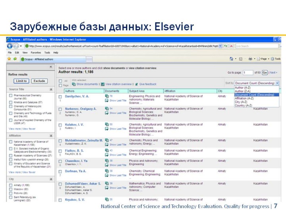Click the Favorites star icon
The image size is (286, 214).
point(9,59)
